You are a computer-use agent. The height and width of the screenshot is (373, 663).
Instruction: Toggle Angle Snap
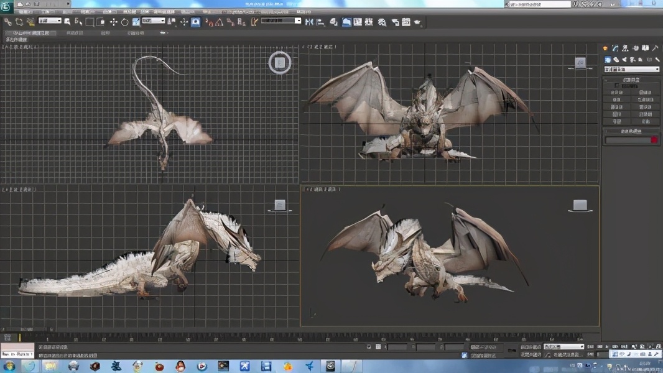[x=220, y=22]
